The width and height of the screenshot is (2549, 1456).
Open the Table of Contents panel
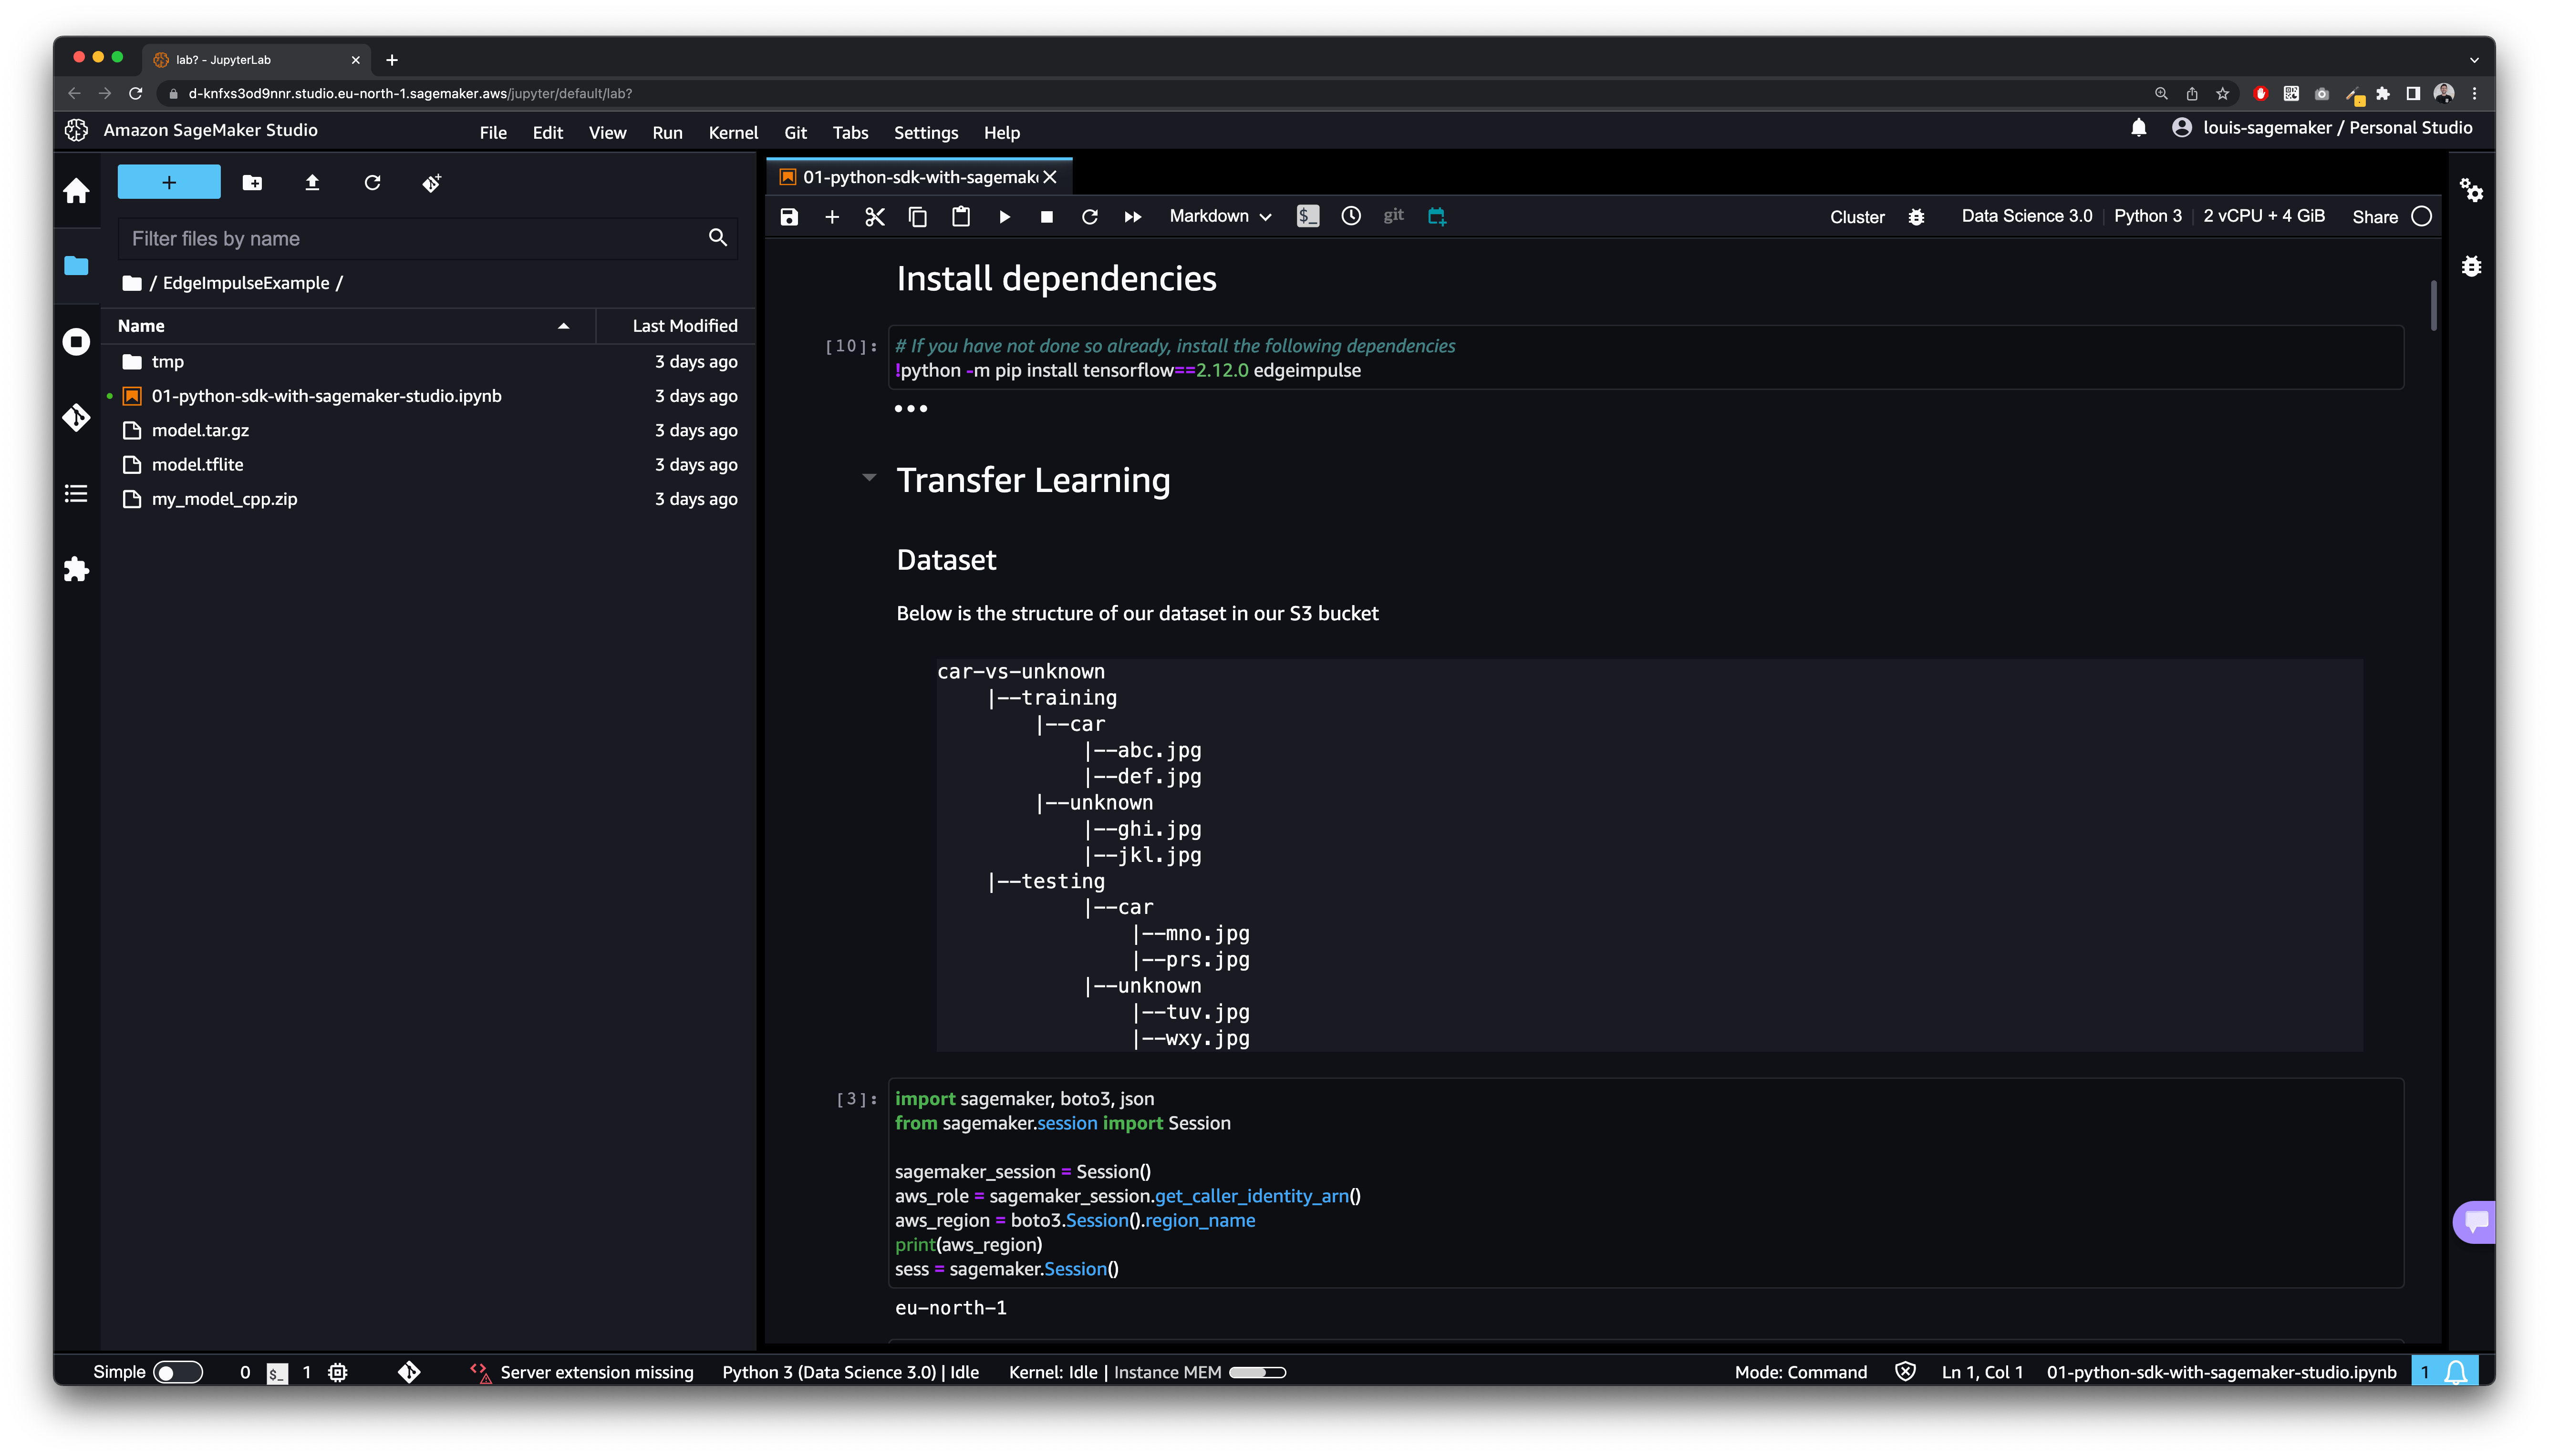(x=76, y=493)
